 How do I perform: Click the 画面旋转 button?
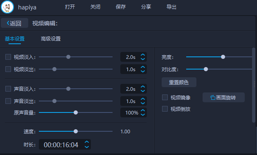coord(223,97)
